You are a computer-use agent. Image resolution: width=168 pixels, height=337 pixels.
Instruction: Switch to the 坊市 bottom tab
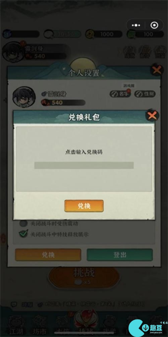coord(40,325)
